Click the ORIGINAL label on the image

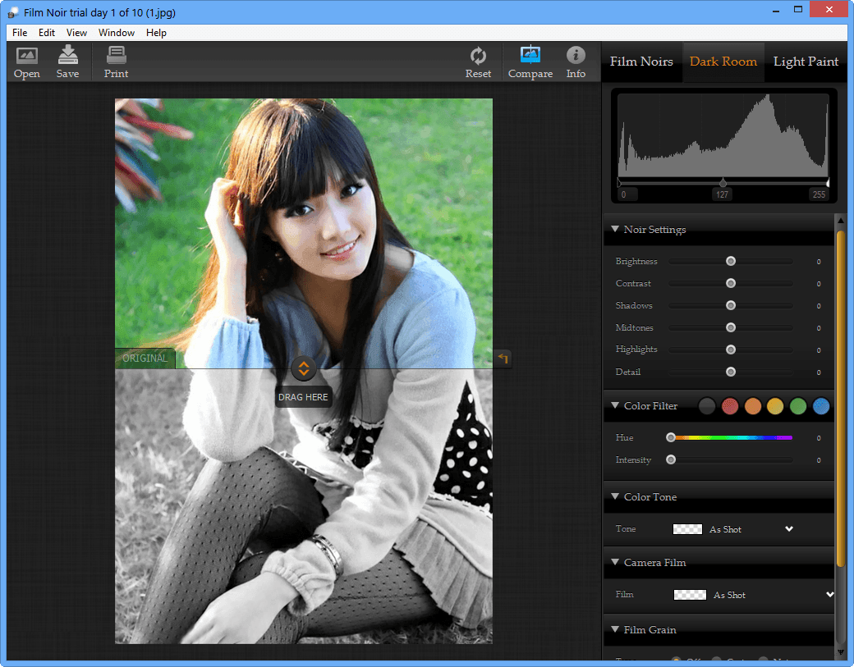[145, 359]
